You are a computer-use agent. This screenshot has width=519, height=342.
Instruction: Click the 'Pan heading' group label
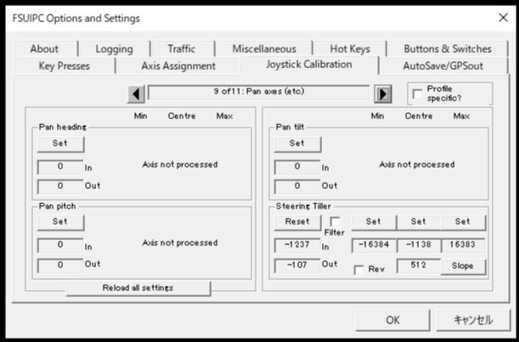(63, 127)
